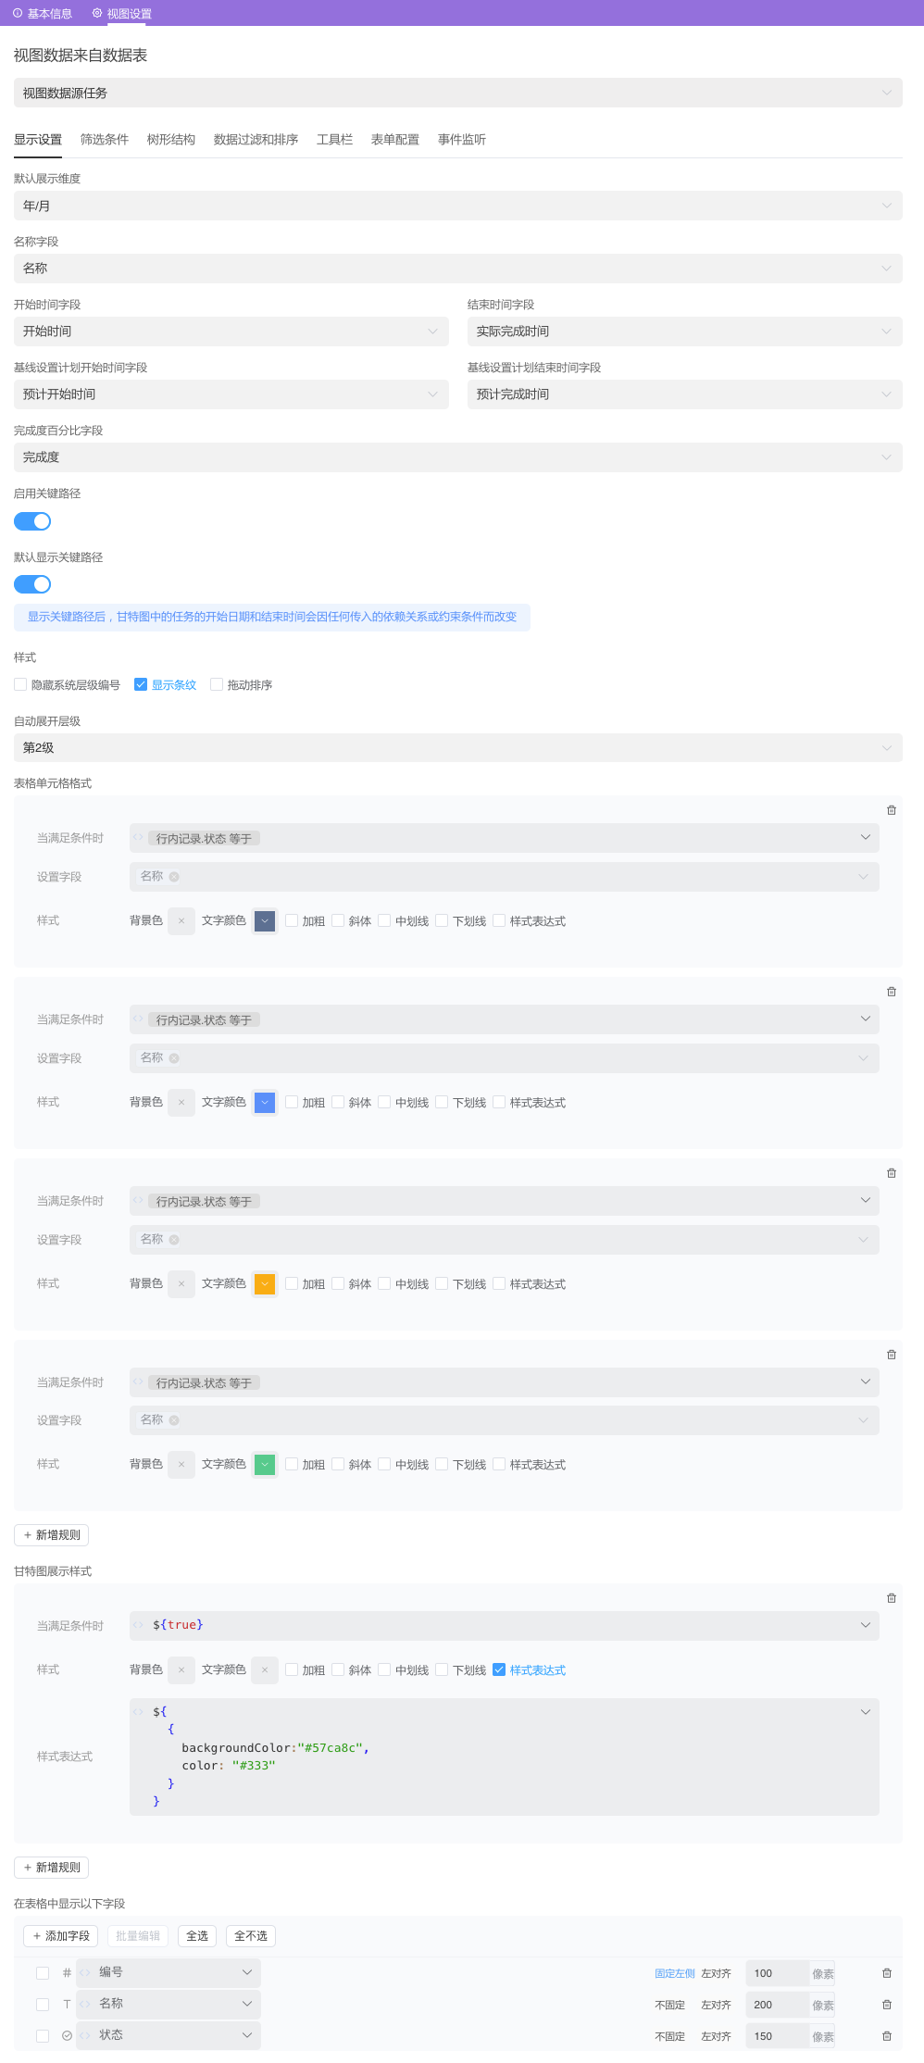This screenshot has height=2063, width=924.
Task: Click the 基本信息 info icon
Action: [18, 13]
